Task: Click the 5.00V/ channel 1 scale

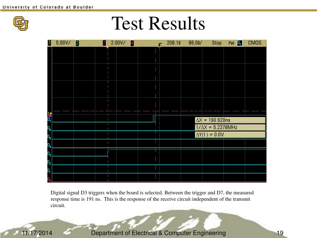Action: (63, 43)
